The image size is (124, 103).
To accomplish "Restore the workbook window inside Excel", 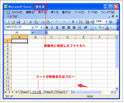I will pos(113,16).
